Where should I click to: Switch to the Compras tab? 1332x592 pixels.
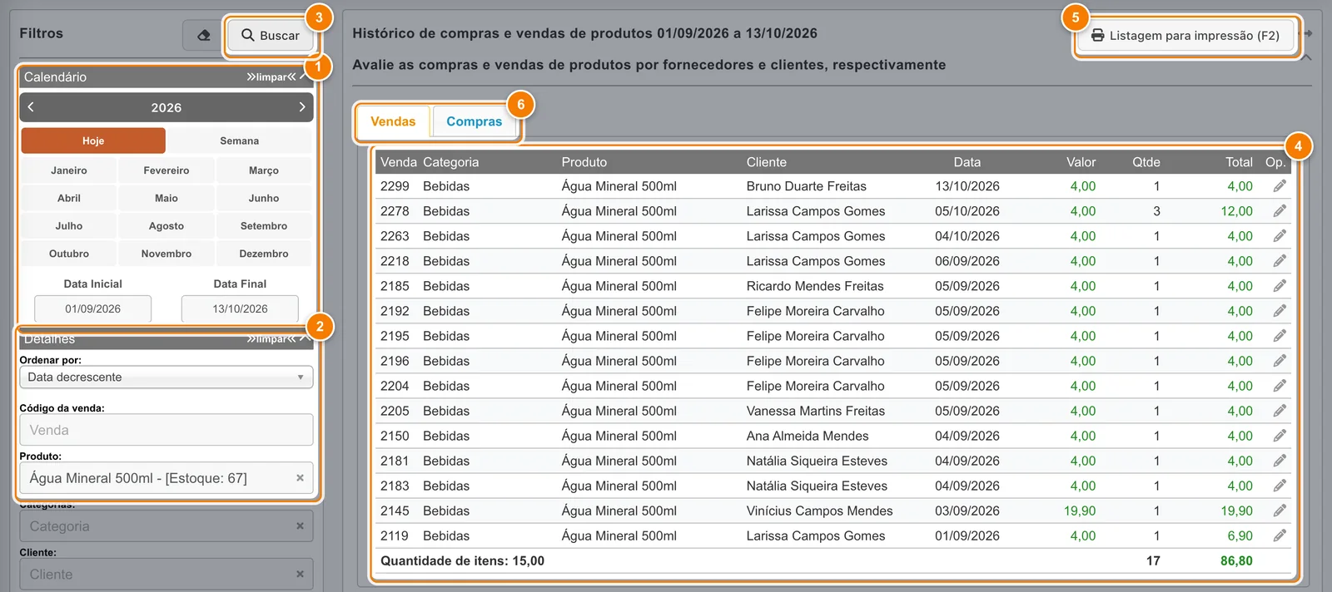475,121
